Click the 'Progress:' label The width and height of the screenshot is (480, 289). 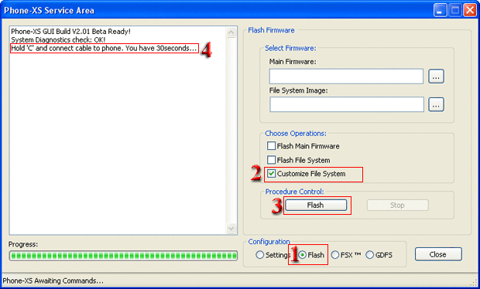point(23,244)
